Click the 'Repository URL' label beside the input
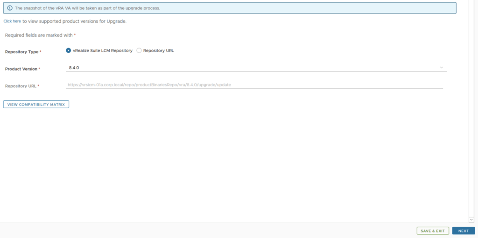 pos(21,86)
